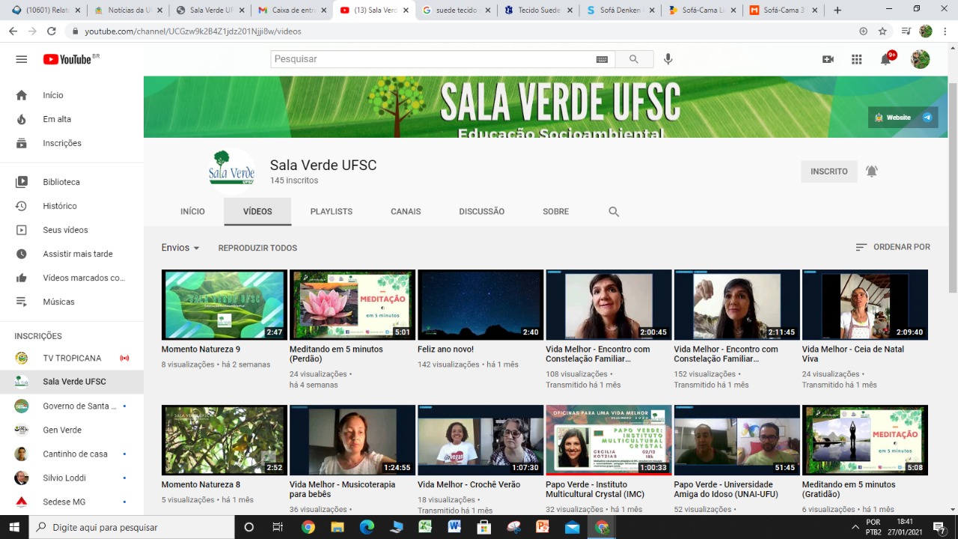Switch to the PLAYLISTS channel tab
Screen dimensions: 958x539
click(x=332, y=212)
